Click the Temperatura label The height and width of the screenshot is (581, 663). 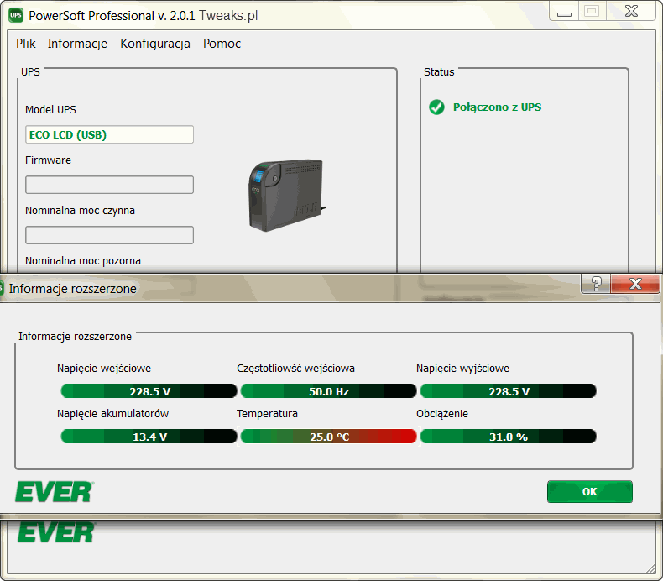coord(267,413)
